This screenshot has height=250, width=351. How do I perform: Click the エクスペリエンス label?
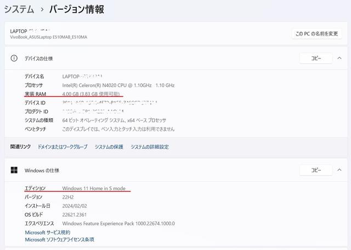pos(39,223)
